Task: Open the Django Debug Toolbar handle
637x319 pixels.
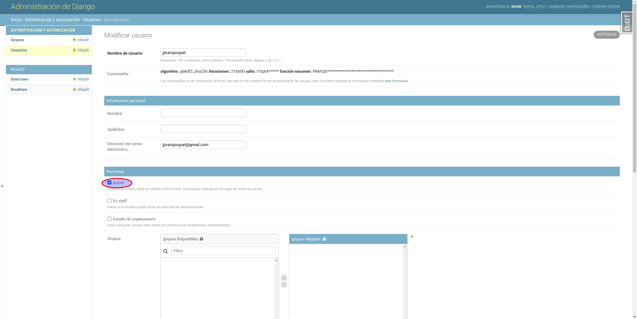Action: [627, 23]
